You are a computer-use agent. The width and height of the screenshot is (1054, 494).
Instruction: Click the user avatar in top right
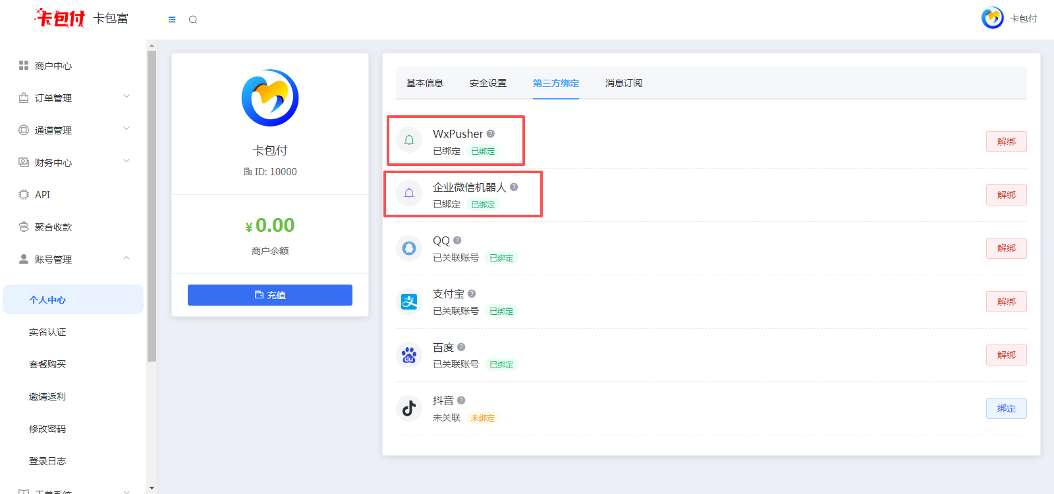pyautogui.click(x=992, y=18)
